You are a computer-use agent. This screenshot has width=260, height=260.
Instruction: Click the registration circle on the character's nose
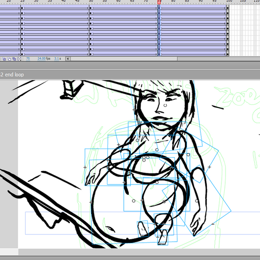[165, 105]
